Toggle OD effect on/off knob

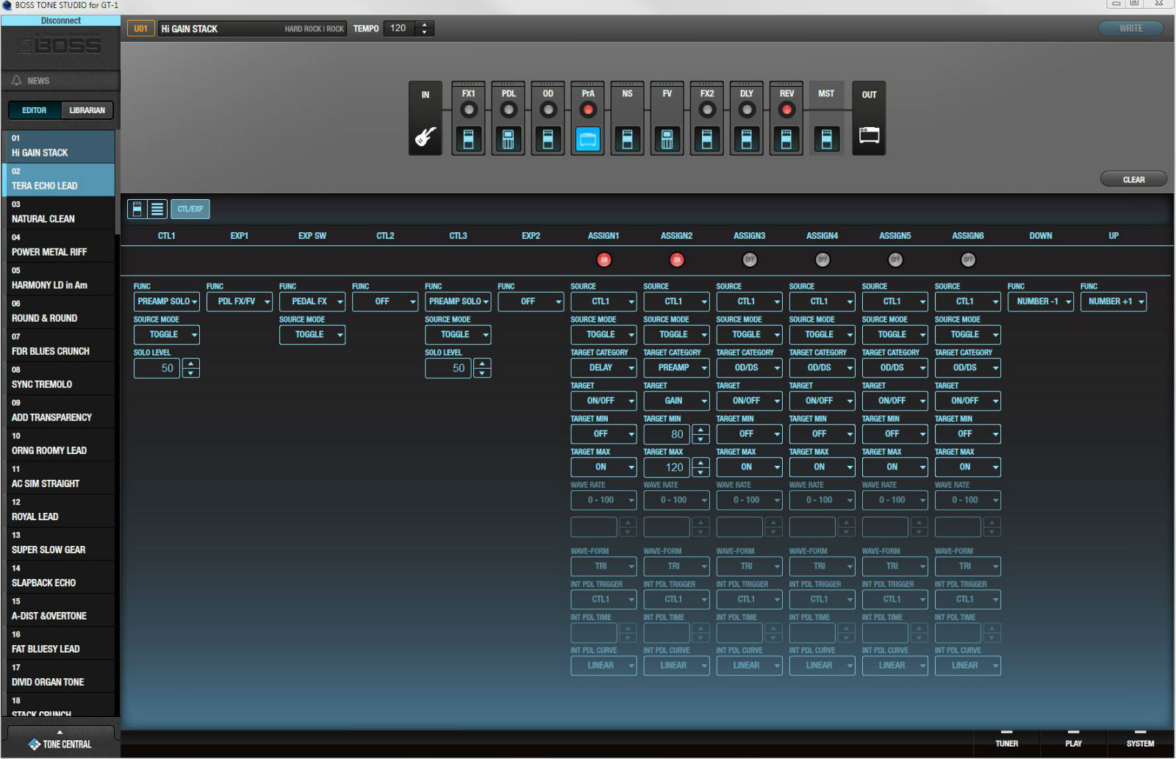click(x=548, y=109)
